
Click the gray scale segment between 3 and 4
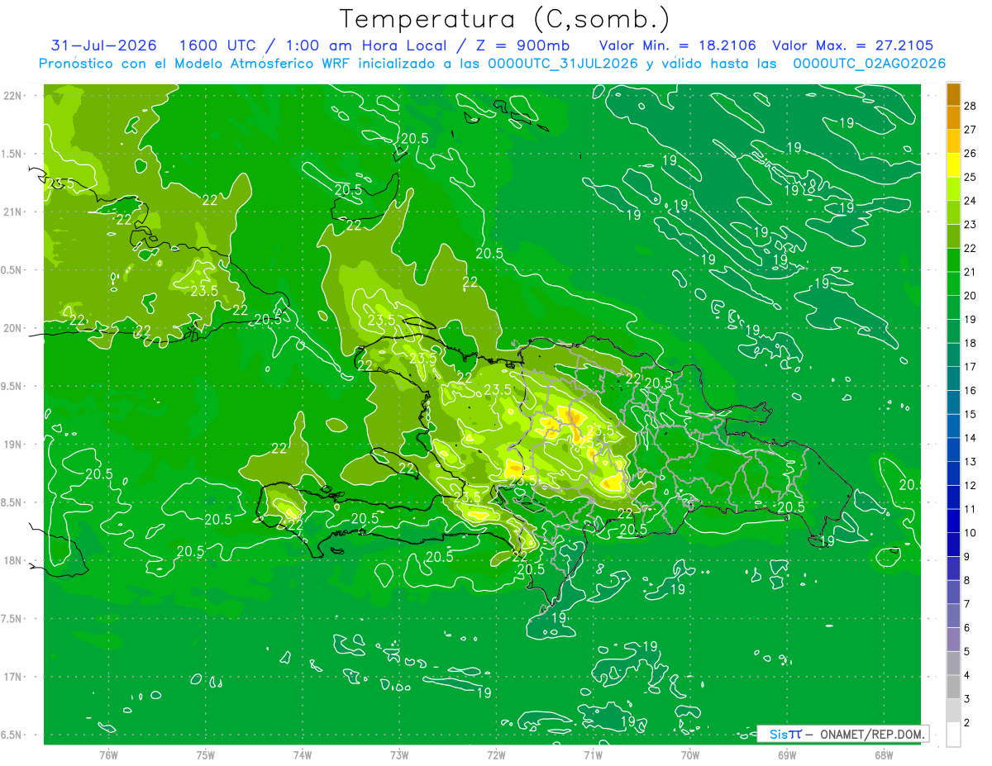(x=953, y=687)
